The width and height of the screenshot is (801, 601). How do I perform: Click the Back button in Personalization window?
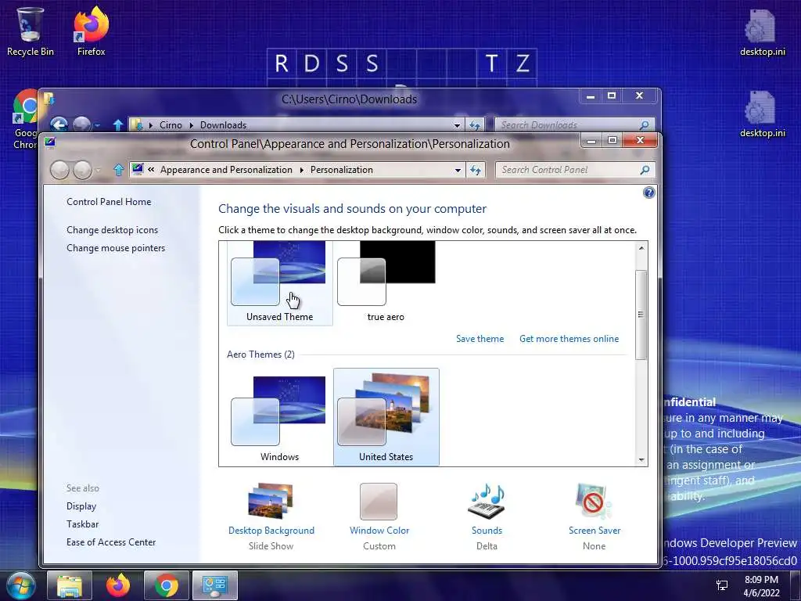59,170
